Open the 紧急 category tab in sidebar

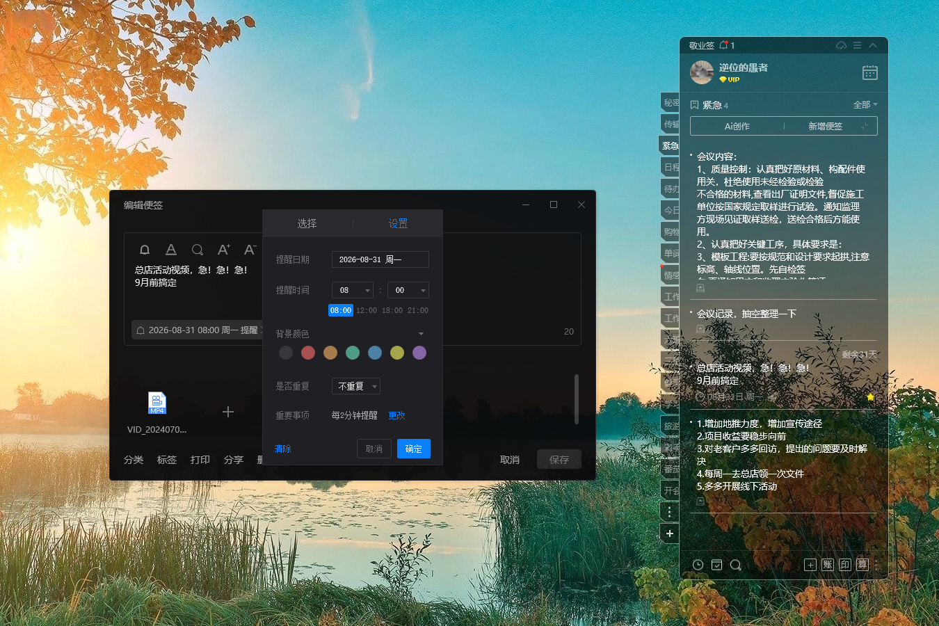point(669,145)
